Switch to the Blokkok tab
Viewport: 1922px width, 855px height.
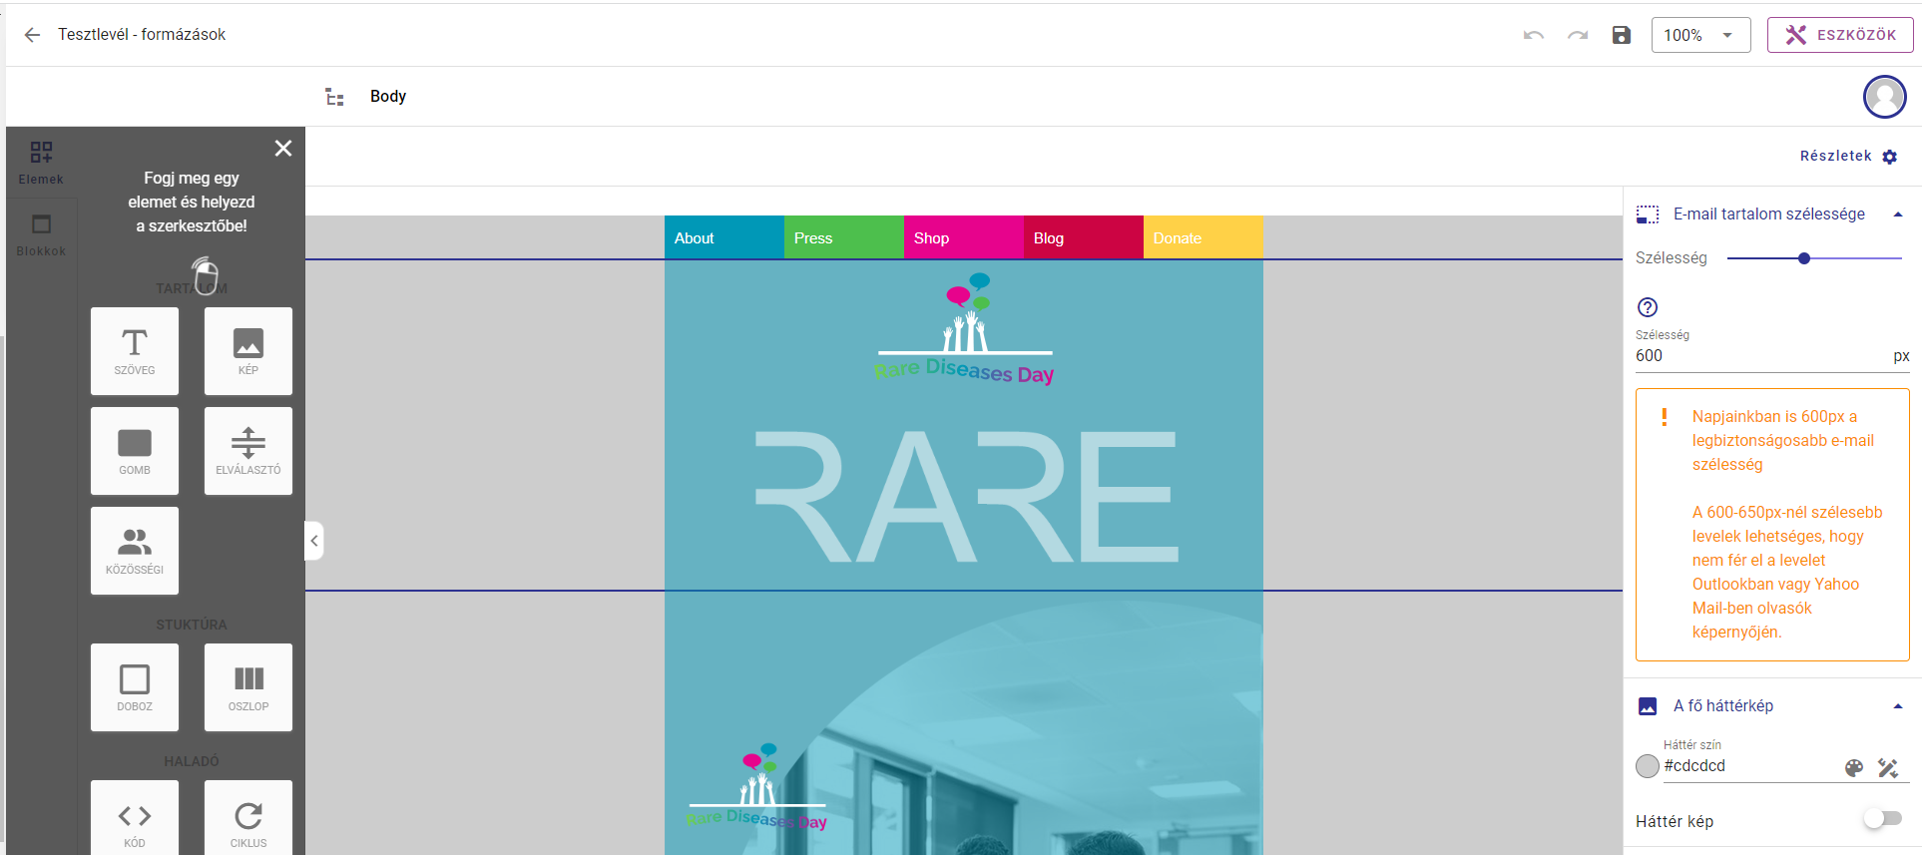[x=41, y=235]
